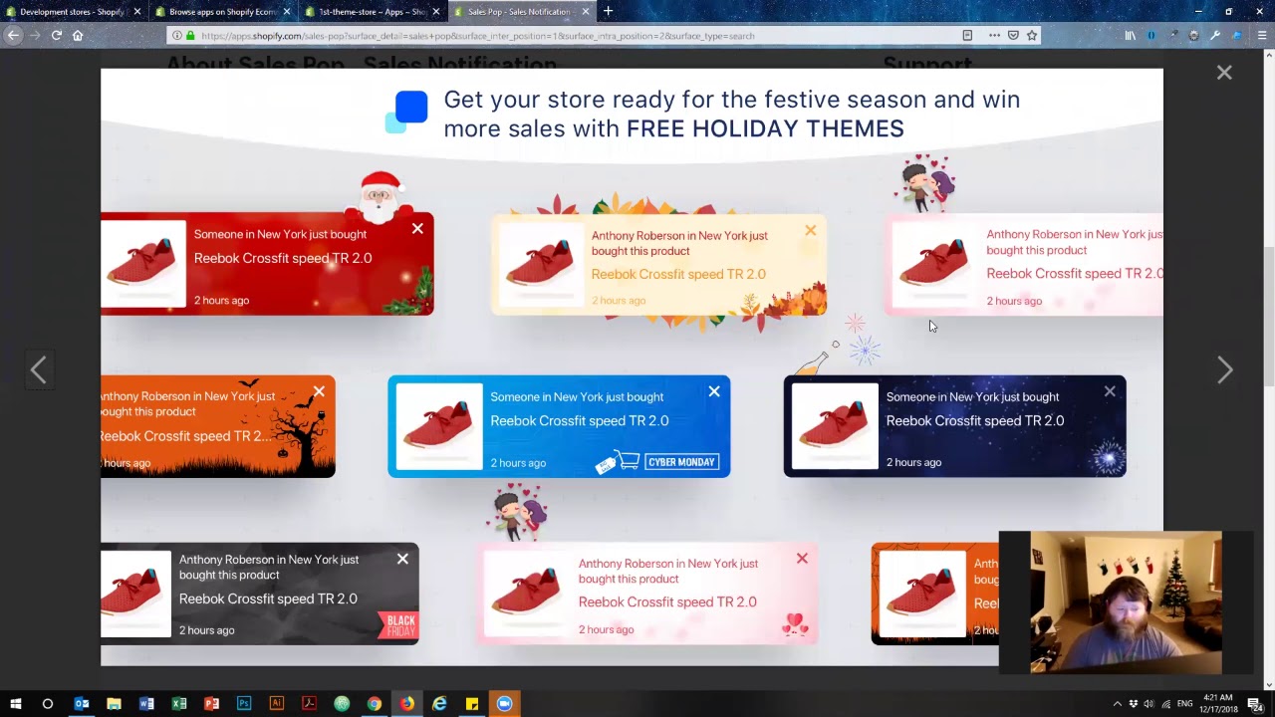Open the Windows notification center

pos(1255,704)
